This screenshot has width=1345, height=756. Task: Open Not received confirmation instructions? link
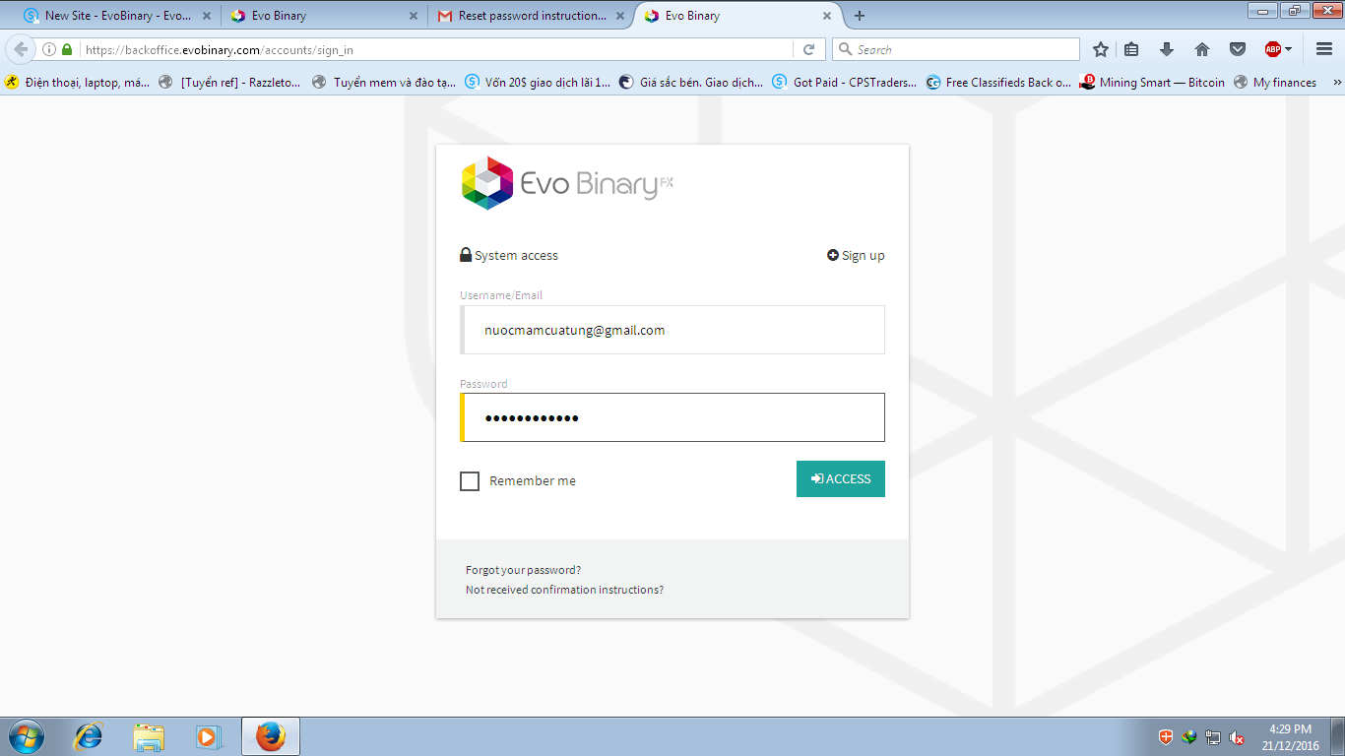(564, 590)
